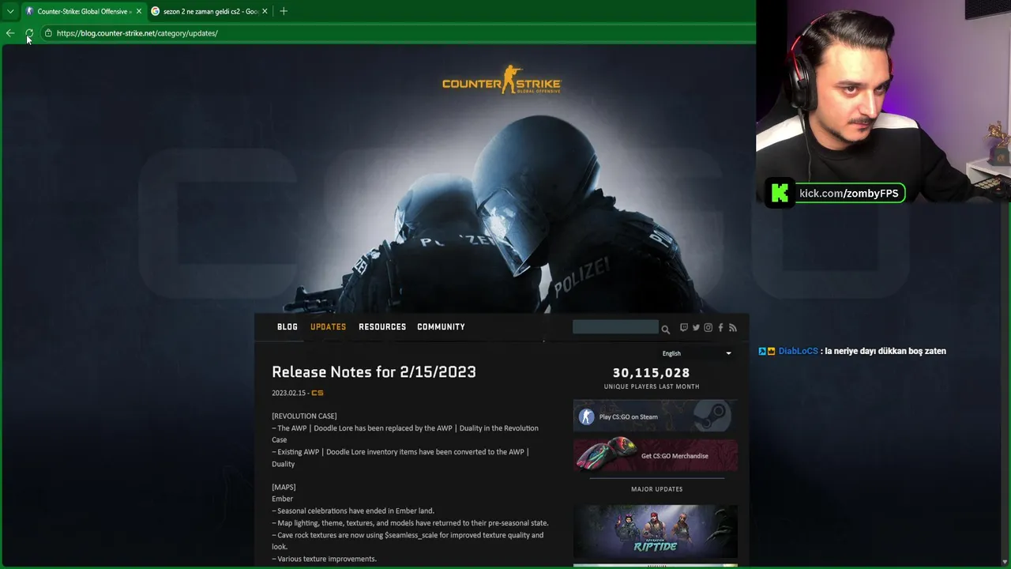The height and width of the screenshot is (569, 1011).
Task: Open the RSS feed icon
Action: (x=732, y=328)
